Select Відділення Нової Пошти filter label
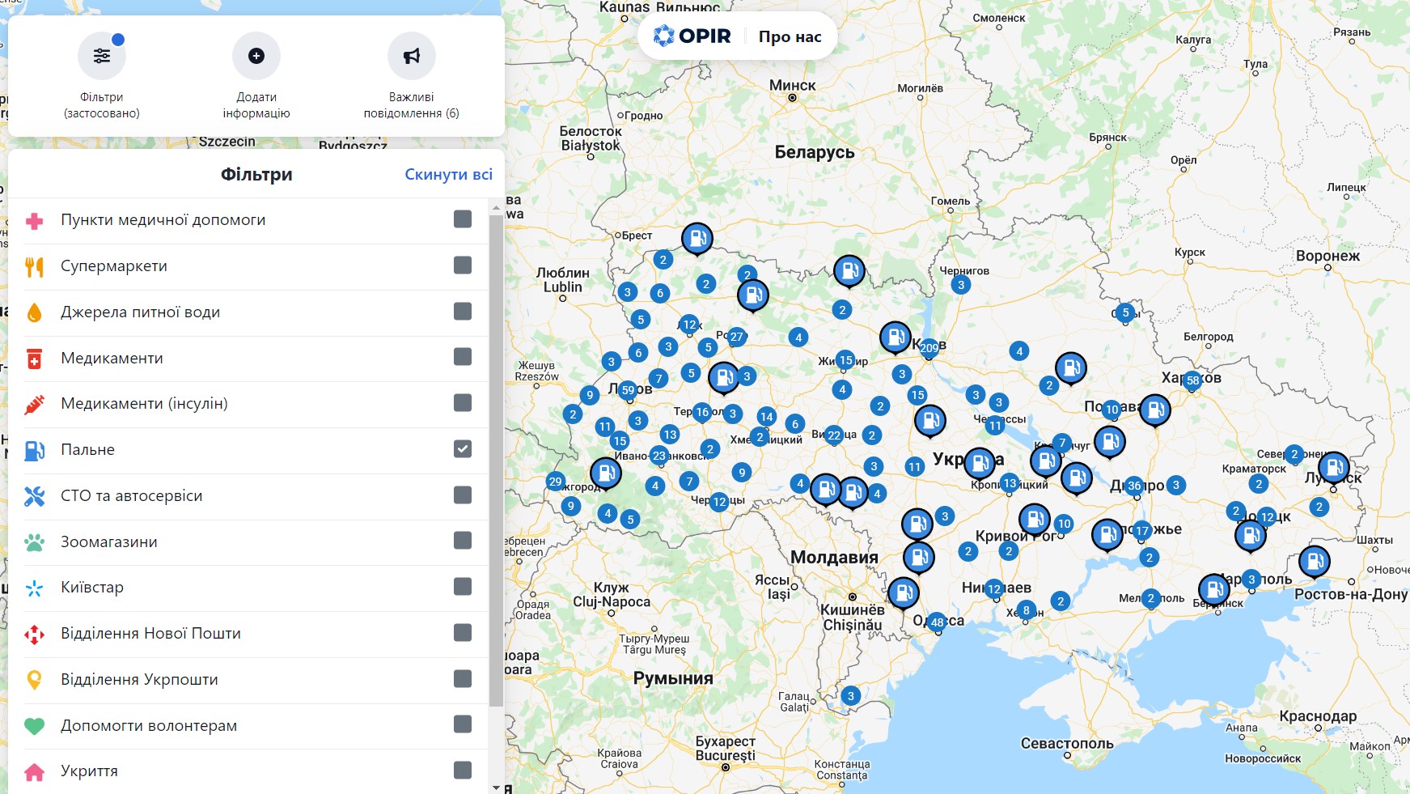Image resolution: width=1410 pixels, height=794 pixels. point(150,634)
